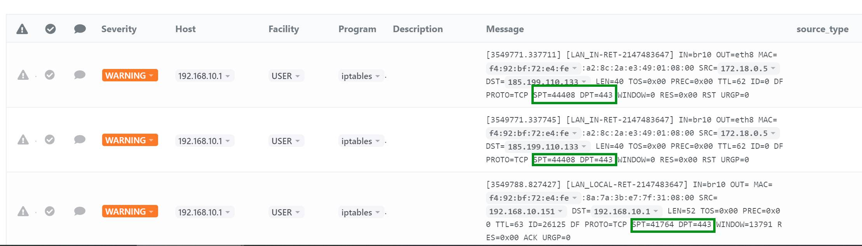Click comment bubble icon on third row
The height and width of the screenshot is (246, 862).
tap(80, 211)
